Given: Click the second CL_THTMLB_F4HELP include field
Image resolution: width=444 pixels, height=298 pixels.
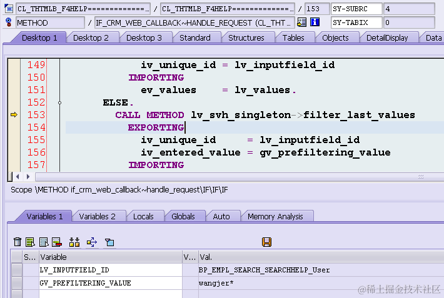Looking at the screenshot, I should pos(228,9).
